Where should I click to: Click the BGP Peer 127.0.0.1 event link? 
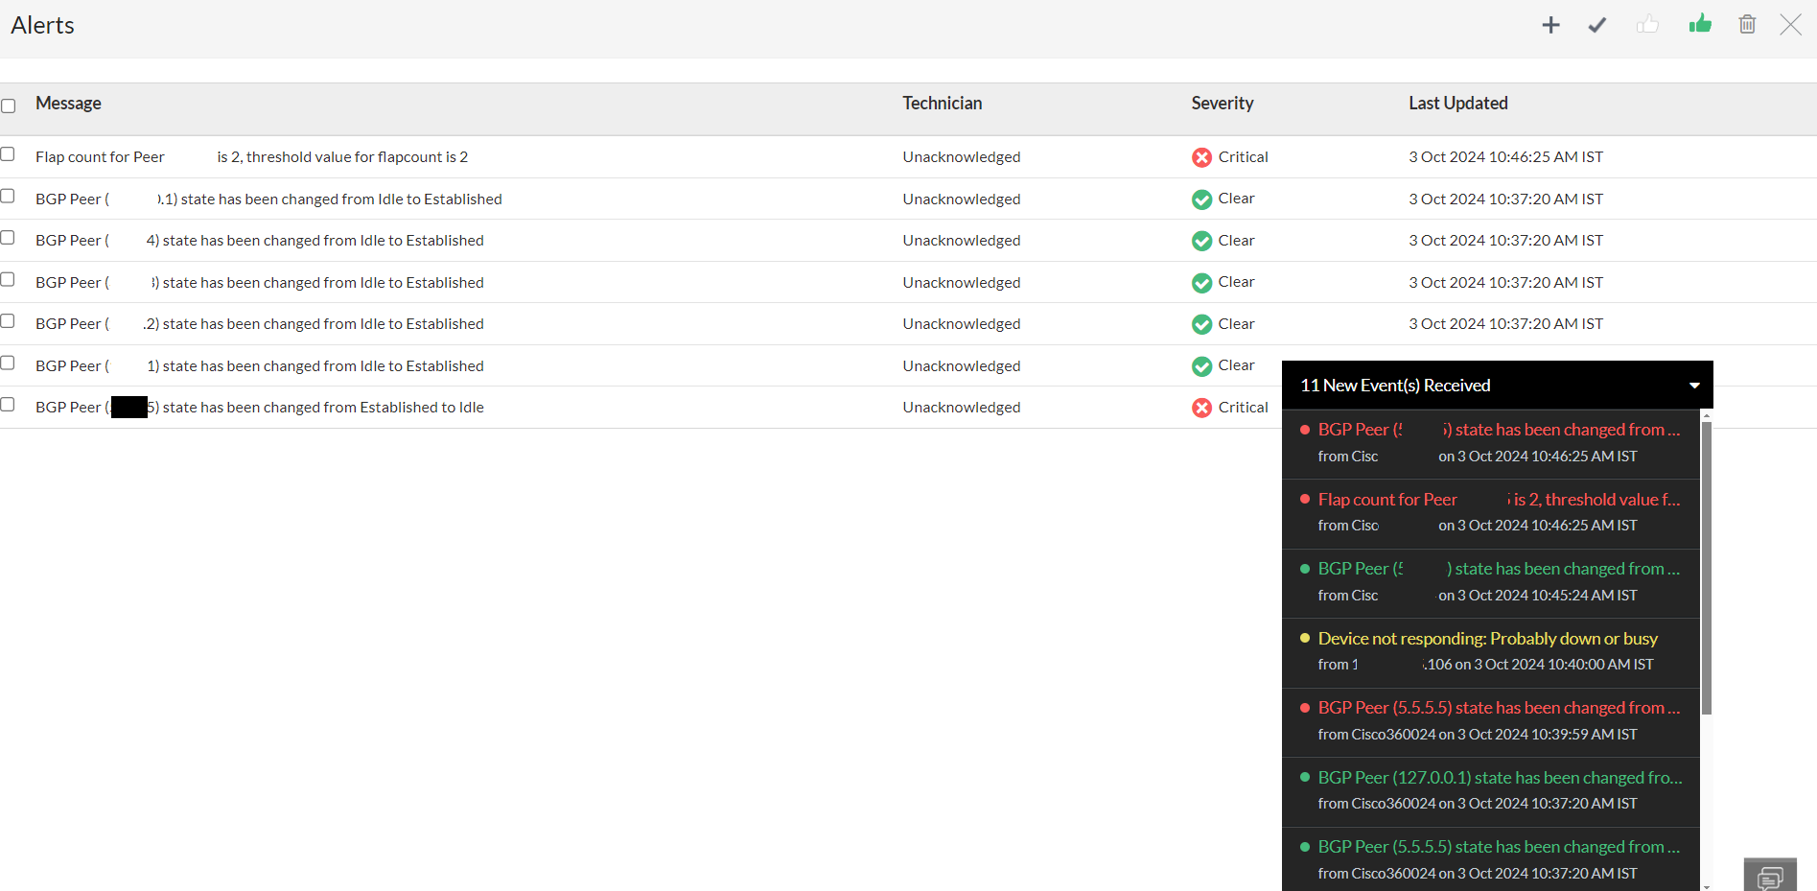coord(1499,777)
